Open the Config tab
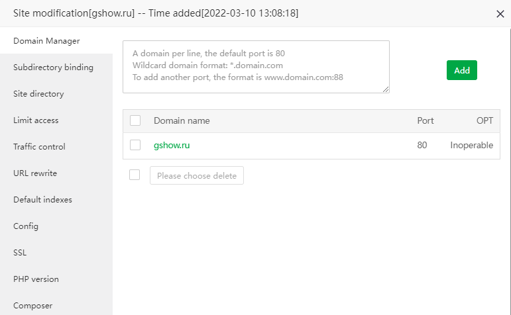 26,226
